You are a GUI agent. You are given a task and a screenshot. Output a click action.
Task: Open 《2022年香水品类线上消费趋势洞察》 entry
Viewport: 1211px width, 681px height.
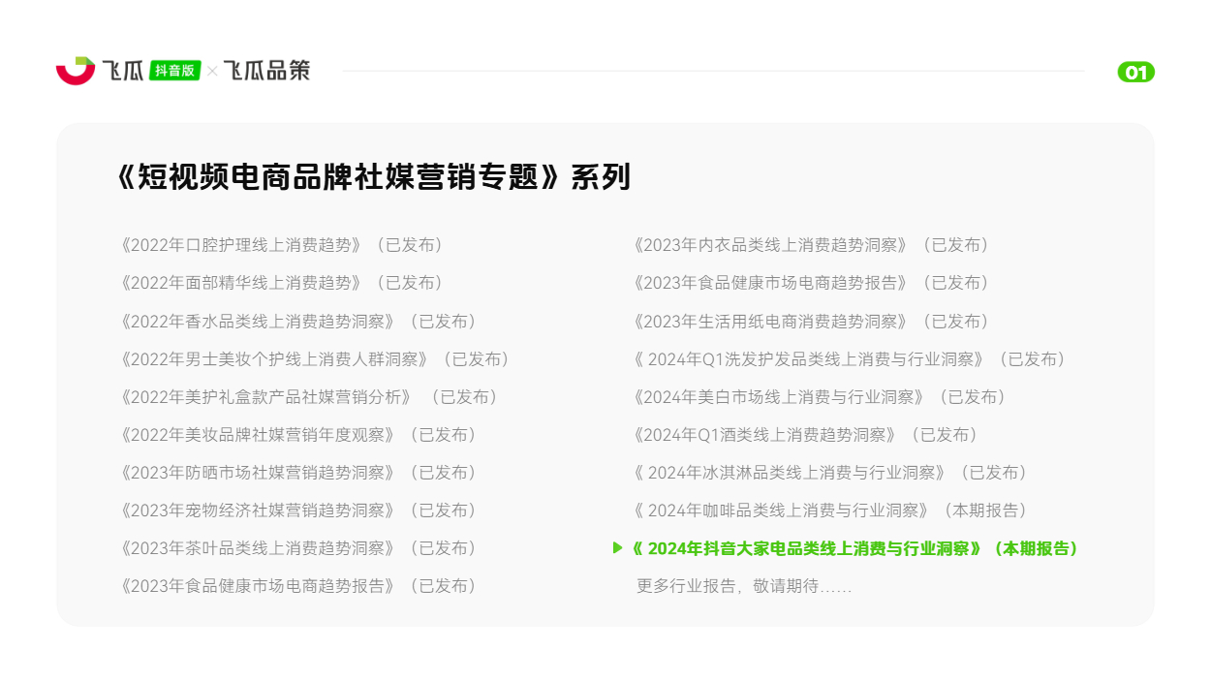pyautogui.click(x=297, y=321)
